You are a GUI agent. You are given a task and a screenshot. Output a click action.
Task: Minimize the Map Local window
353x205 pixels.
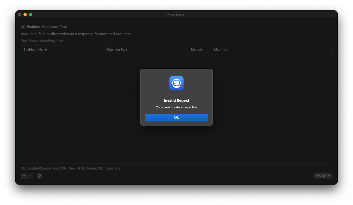coord(25,15)
